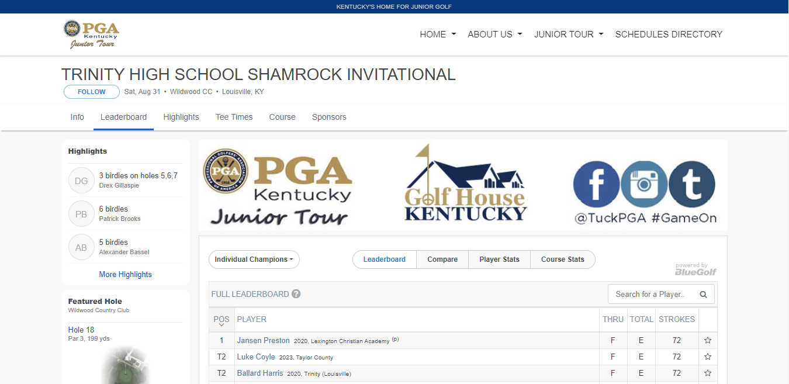The width and height of the screenshot is (789, 384).
Task: Open the Instagram icon in the banner
Action: 643,184
